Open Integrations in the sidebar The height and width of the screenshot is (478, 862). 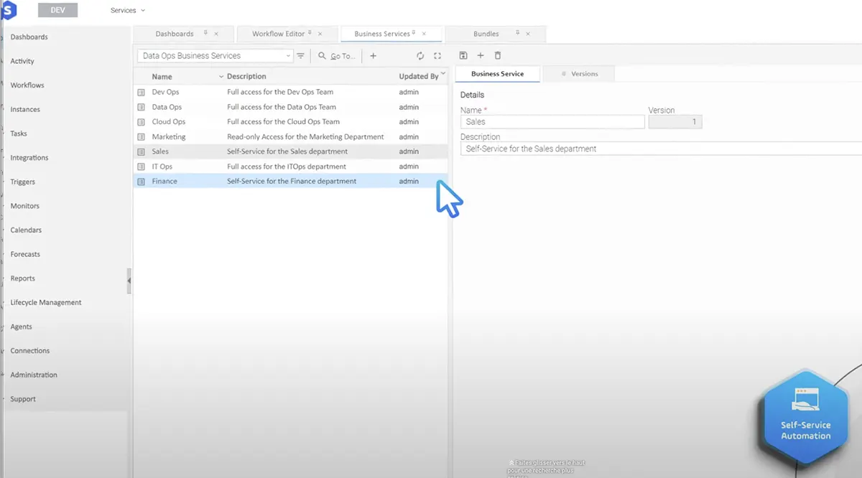(x=29, y=158)
